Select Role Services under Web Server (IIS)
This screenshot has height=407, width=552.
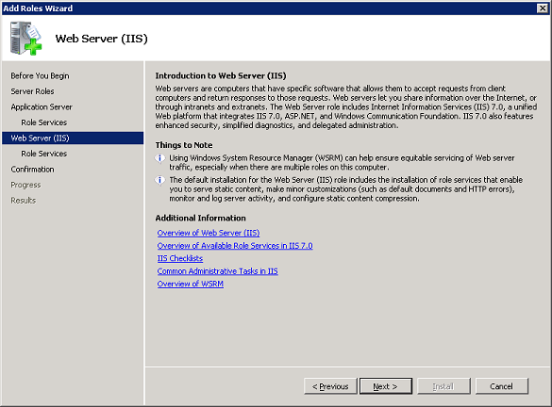click(x=44, y=154)
